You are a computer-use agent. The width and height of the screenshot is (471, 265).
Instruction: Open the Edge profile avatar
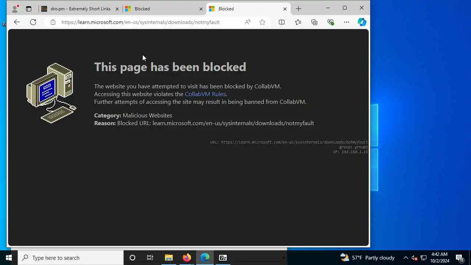15,8
